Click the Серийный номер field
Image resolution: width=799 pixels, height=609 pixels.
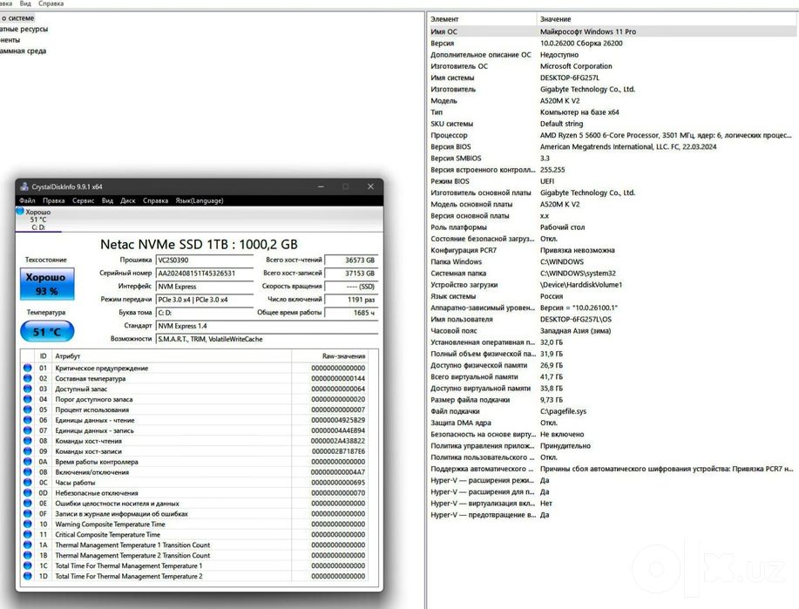[x=205, y=274]
